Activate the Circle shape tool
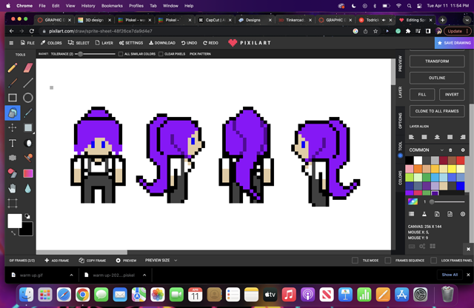Image resolution: width=474 pixels, height=308 pixels. 28,97
